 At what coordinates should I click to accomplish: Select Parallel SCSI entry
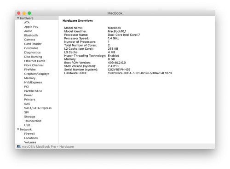33,91
